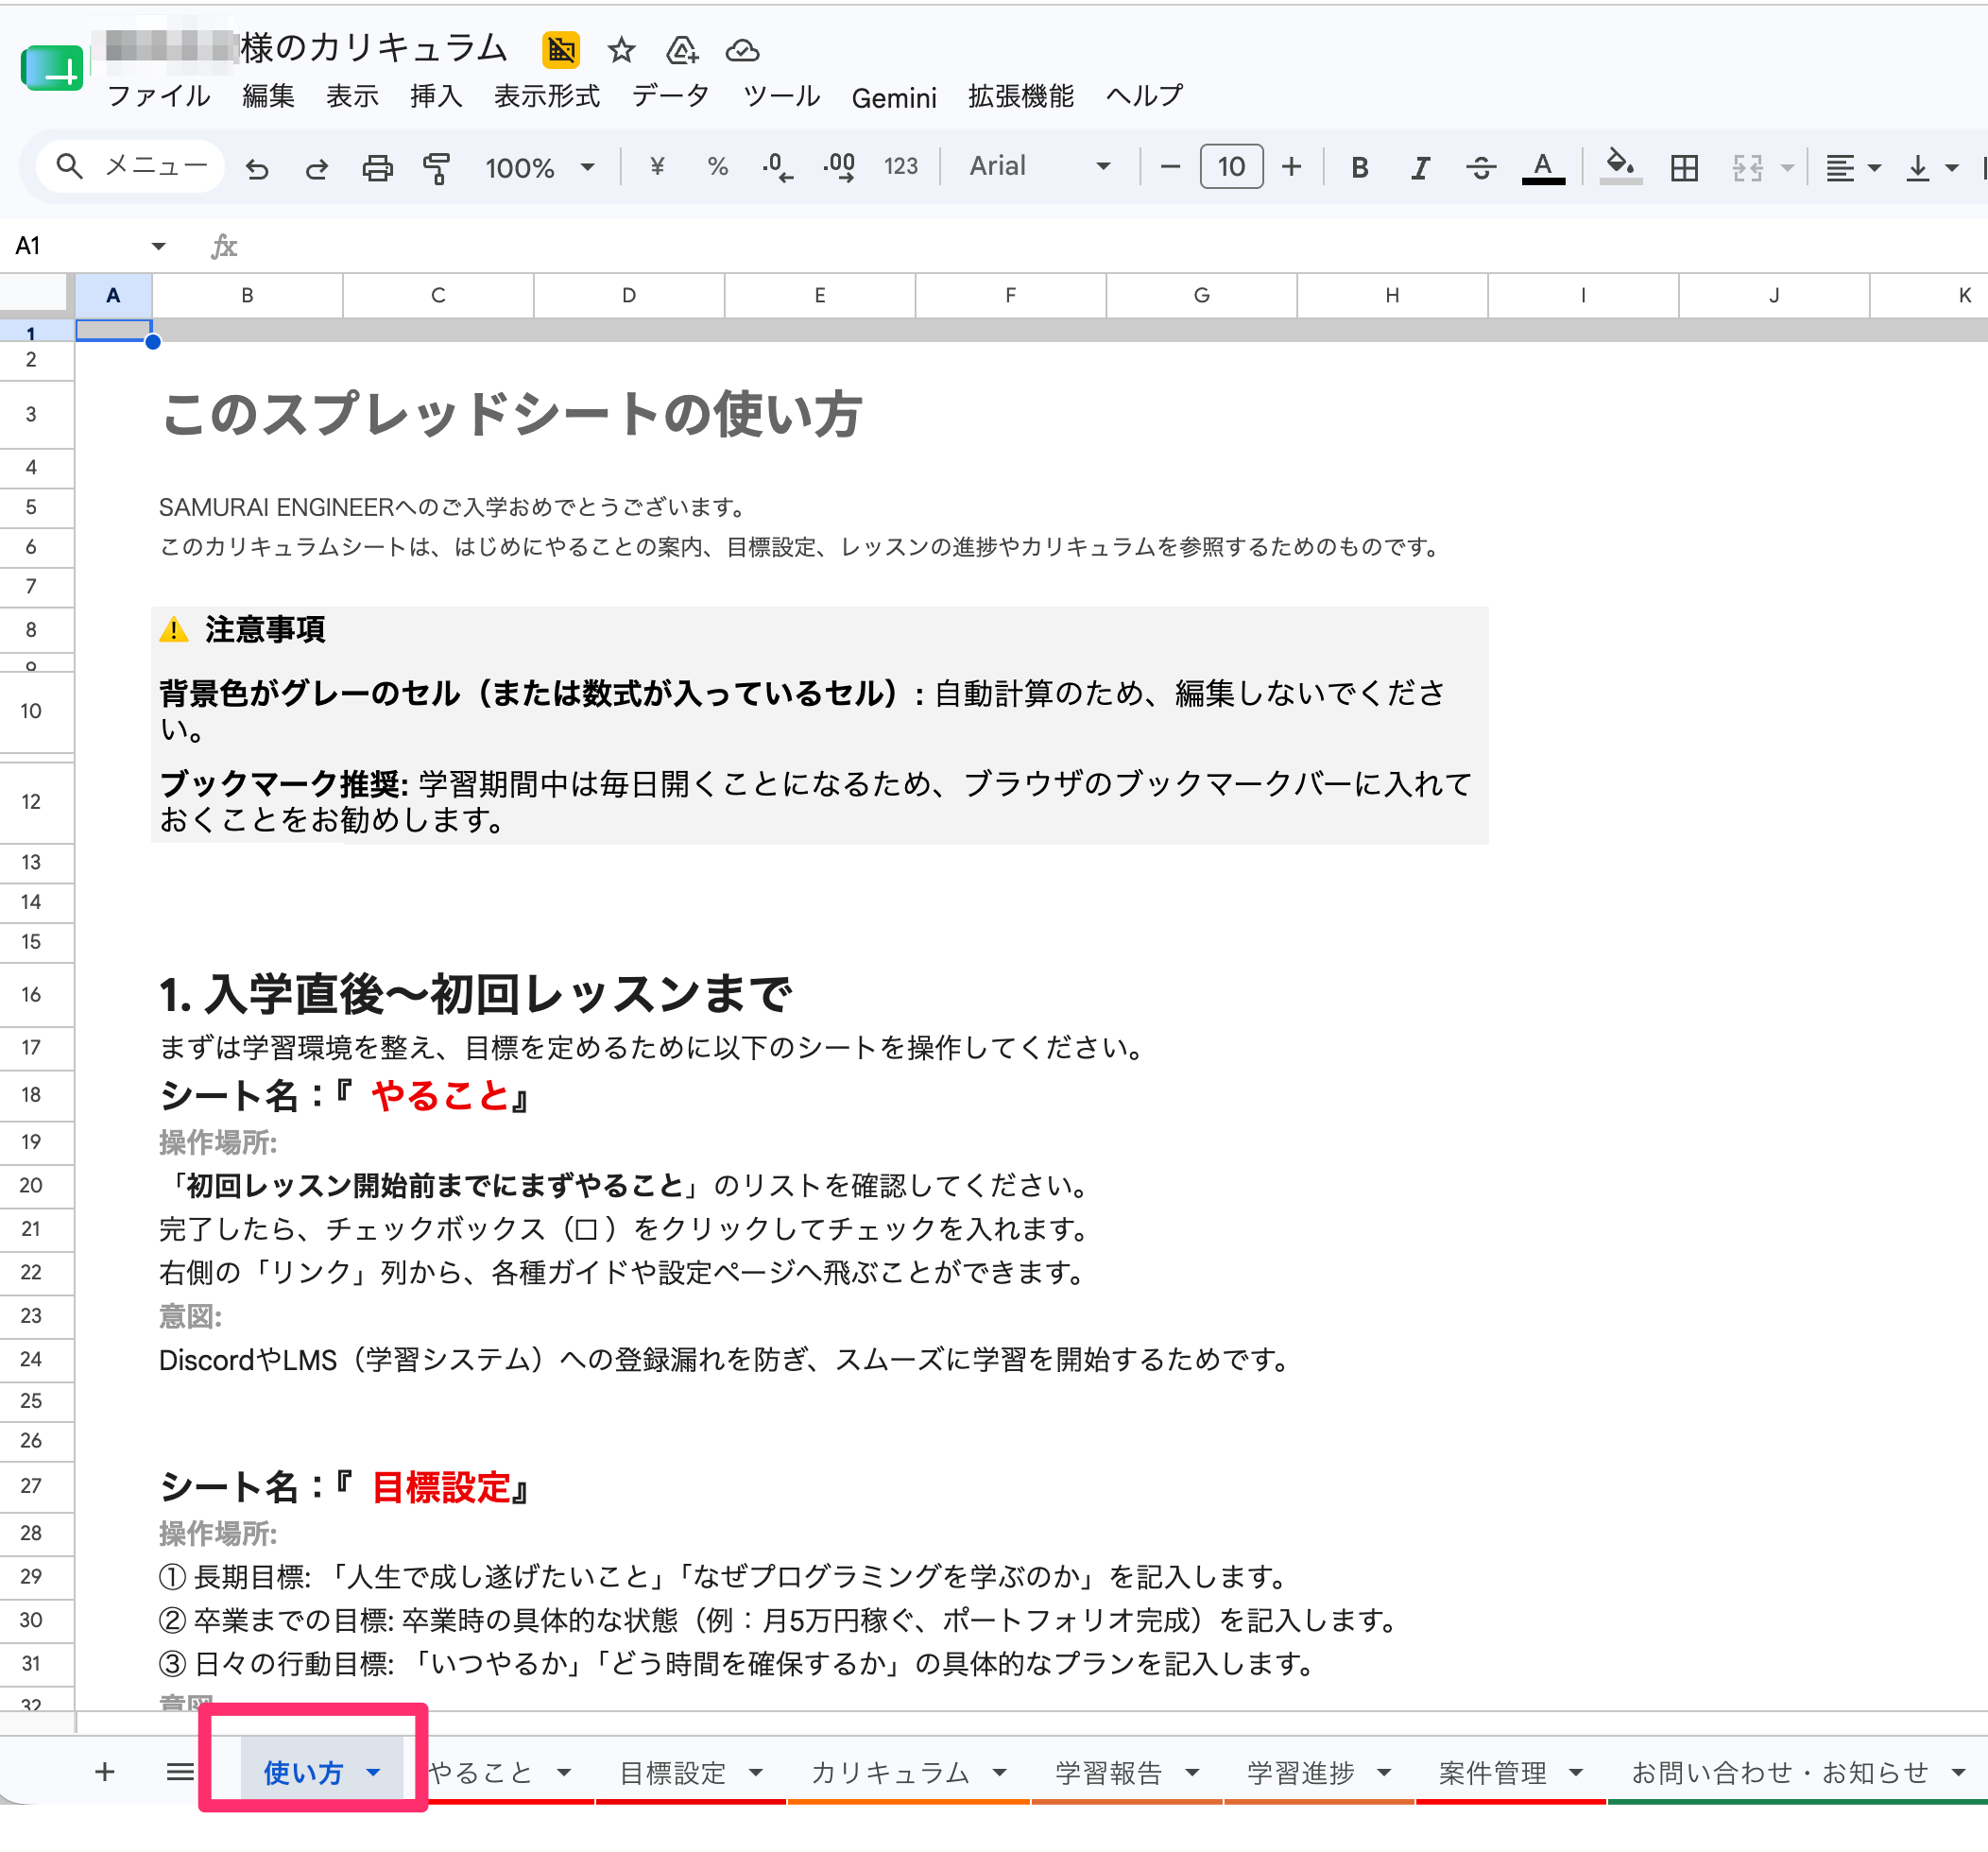This screenshot has width=1988, height=1852.
Task: Decrease decimal places
Action: pyautogui.click(x=777, y=166)
